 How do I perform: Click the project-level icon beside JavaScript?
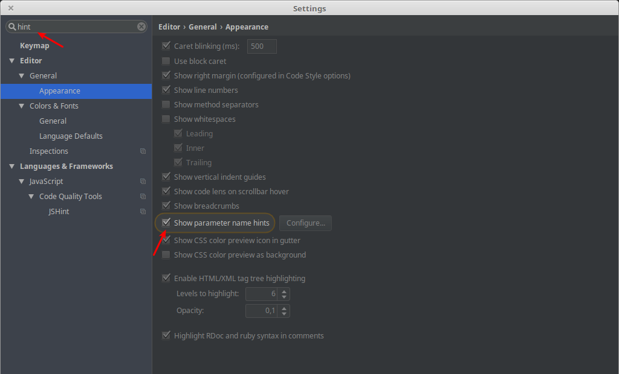143,182
